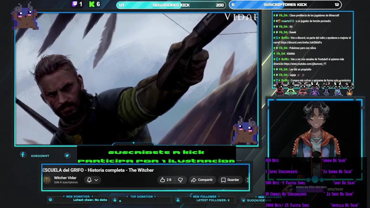Image resolution: width=370 pixels, height=208 pixels.
Task: Click the '2910/5000' bits counter
Action: (335, 190)
